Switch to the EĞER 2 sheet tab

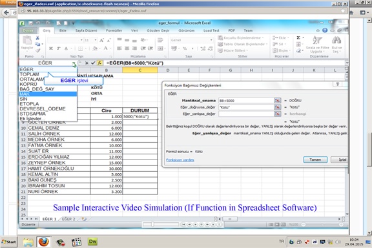point(68,219)
